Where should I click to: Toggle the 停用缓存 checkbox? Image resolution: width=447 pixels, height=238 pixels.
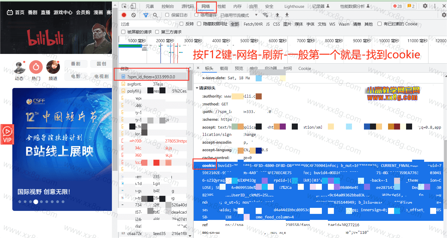[x=196, y=15]
